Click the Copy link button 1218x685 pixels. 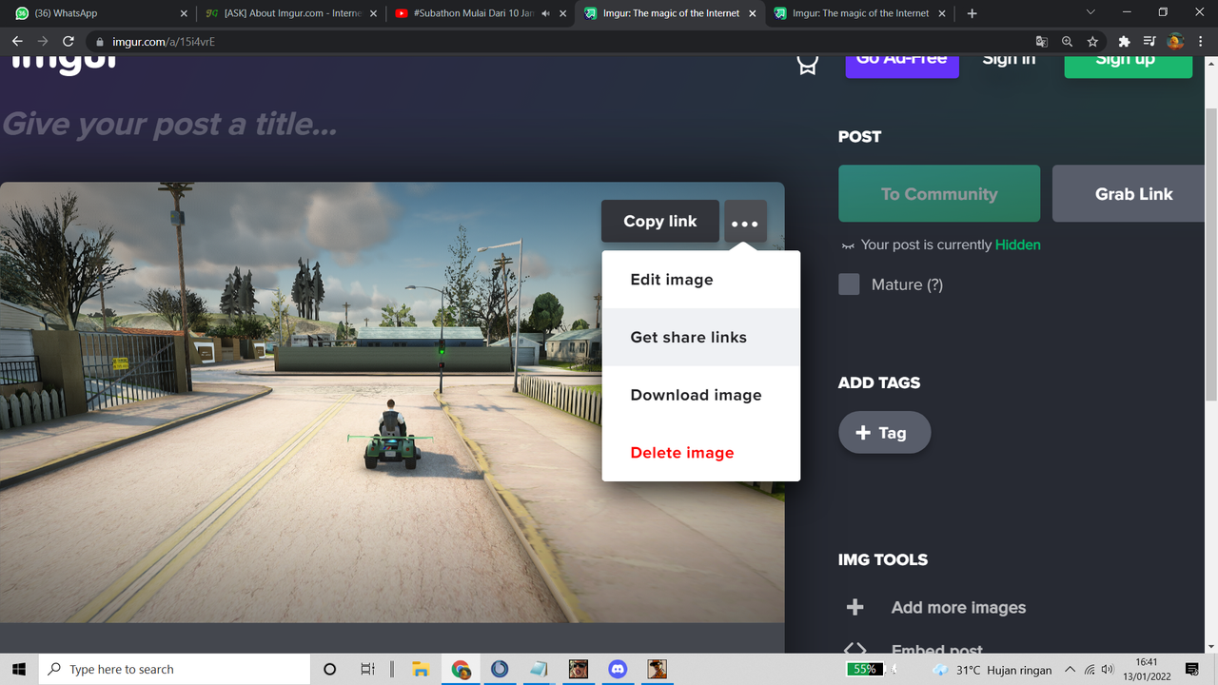[x=660, y=222]
